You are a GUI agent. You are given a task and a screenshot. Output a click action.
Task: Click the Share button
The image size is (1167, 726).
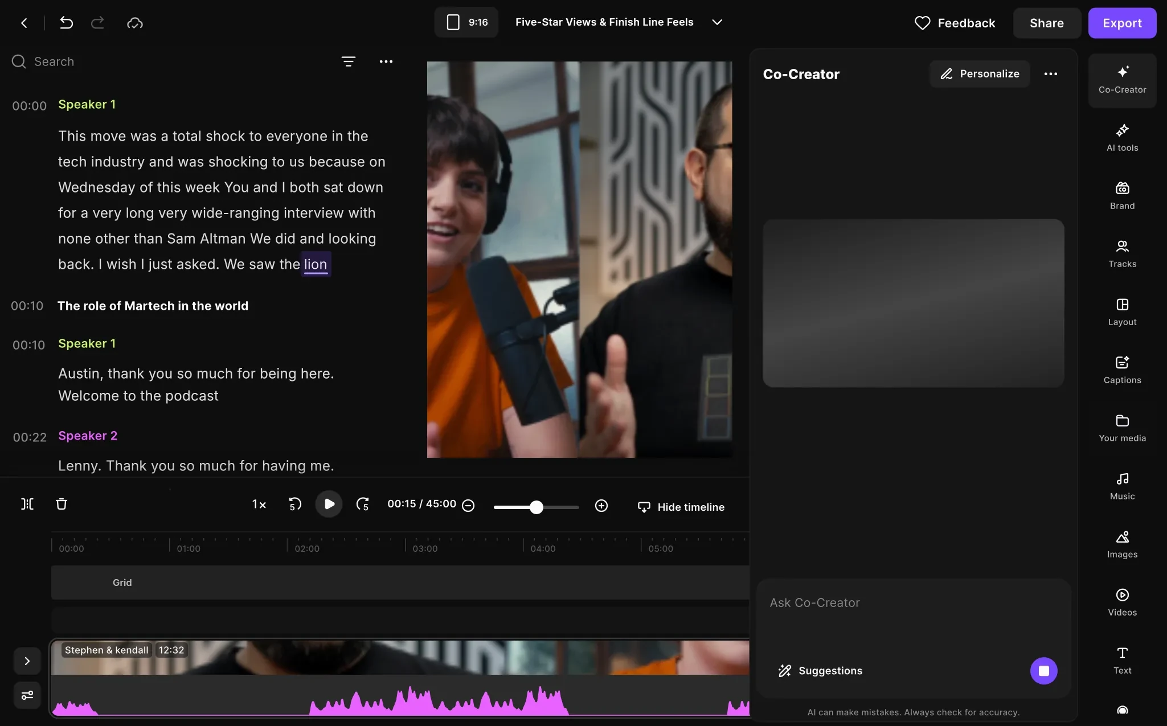point(1047,23)
